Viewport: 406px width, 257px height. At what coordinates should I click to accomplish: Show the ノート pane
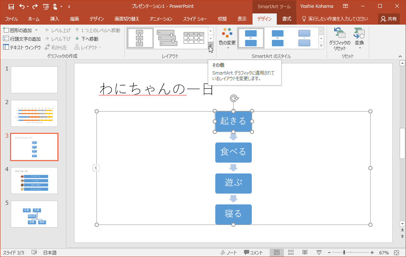point(229,252)
